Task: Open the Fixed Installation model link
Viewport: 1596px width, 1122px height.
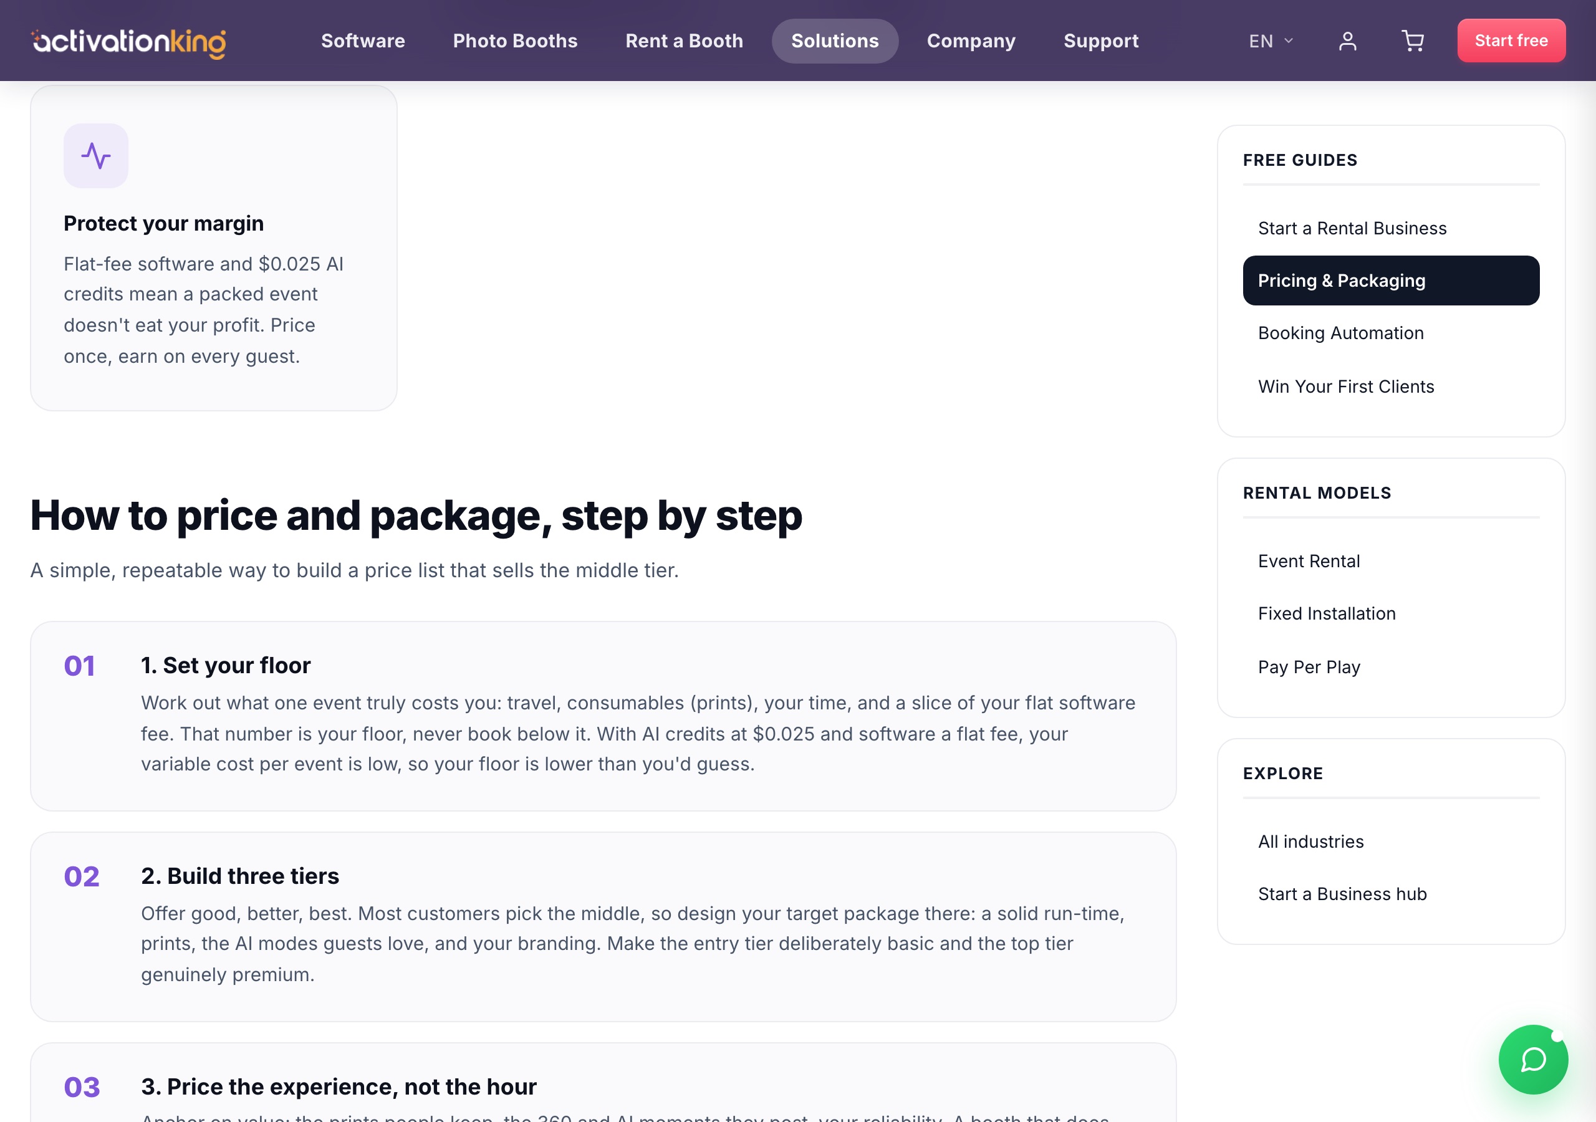Action: click(x=1391, y=613)
